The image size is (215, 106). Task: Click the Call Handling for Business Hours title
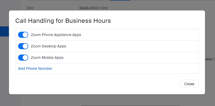[63, 21]
